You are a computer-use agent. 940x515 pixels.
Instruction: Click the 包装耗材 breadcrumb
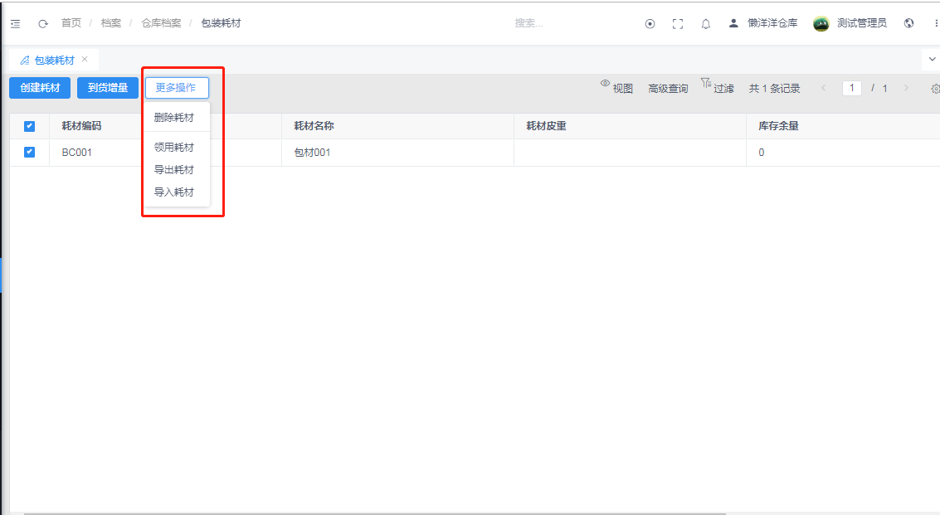[221, 23]
